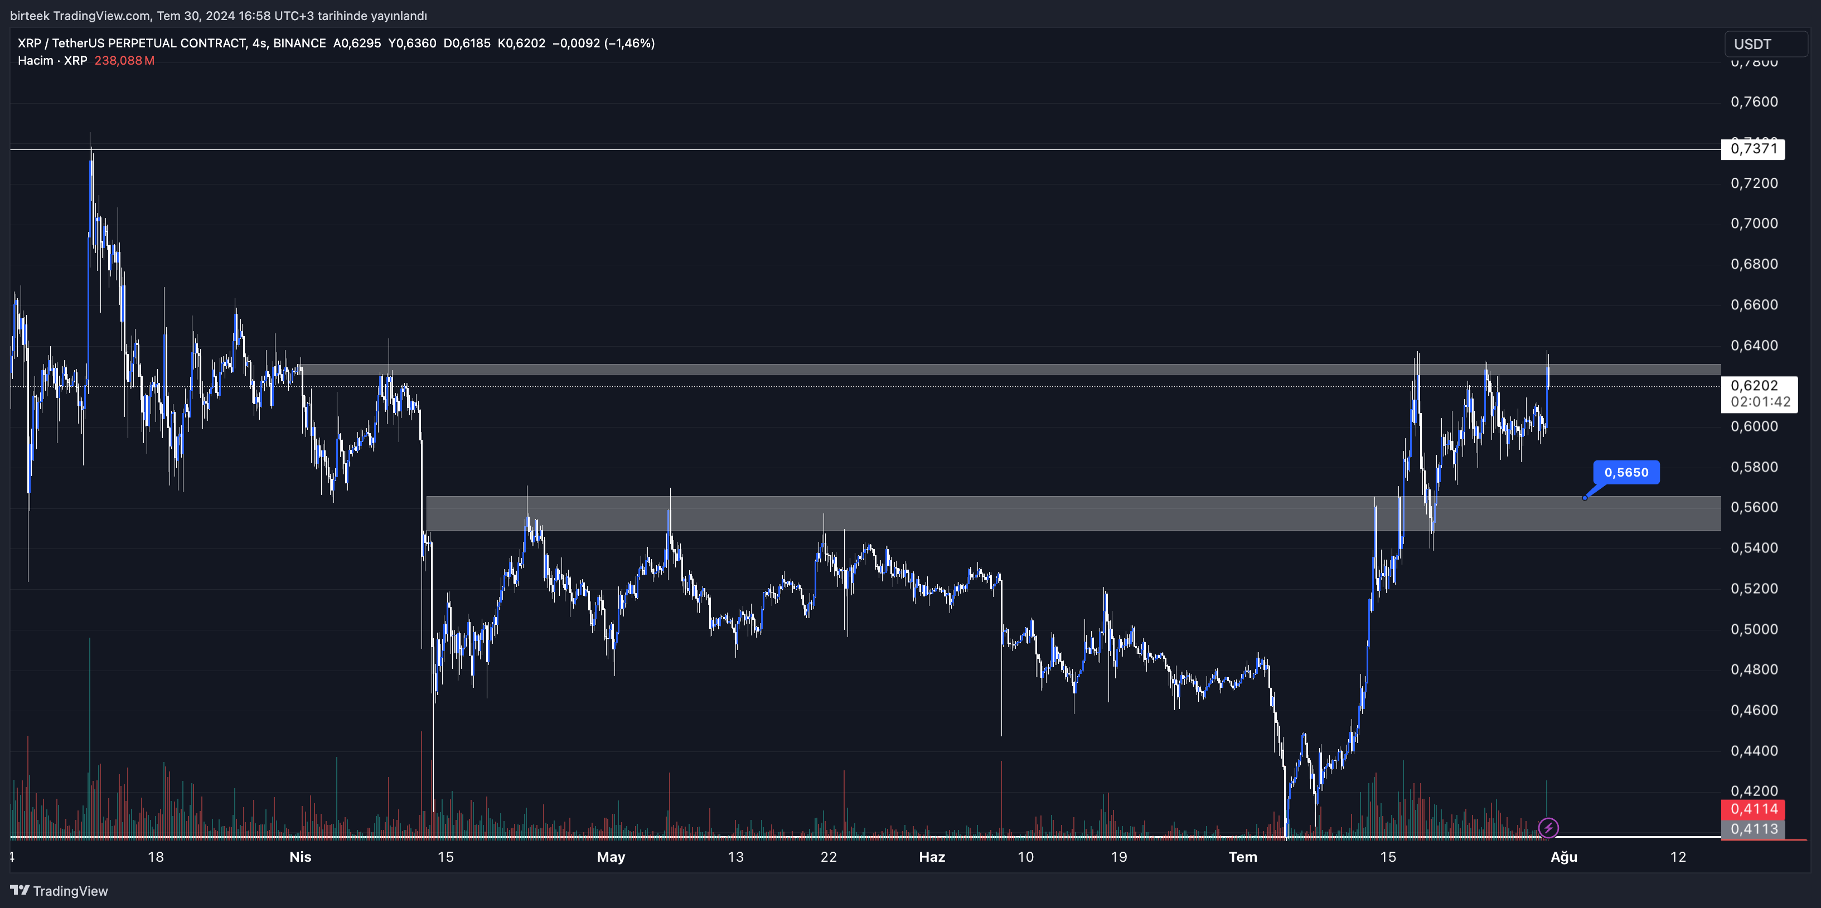Click the gray 0,4113 price label
1821x908 pixels.
(1753, 829)
